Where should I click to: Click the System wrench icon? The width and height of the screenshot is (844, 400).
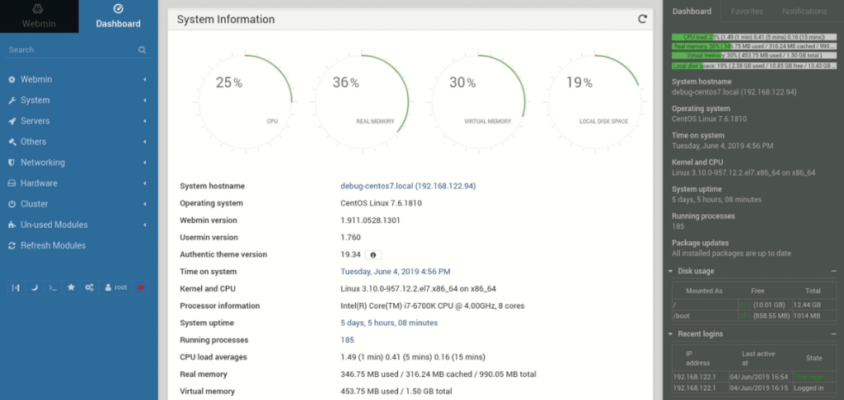coord(12,100)
